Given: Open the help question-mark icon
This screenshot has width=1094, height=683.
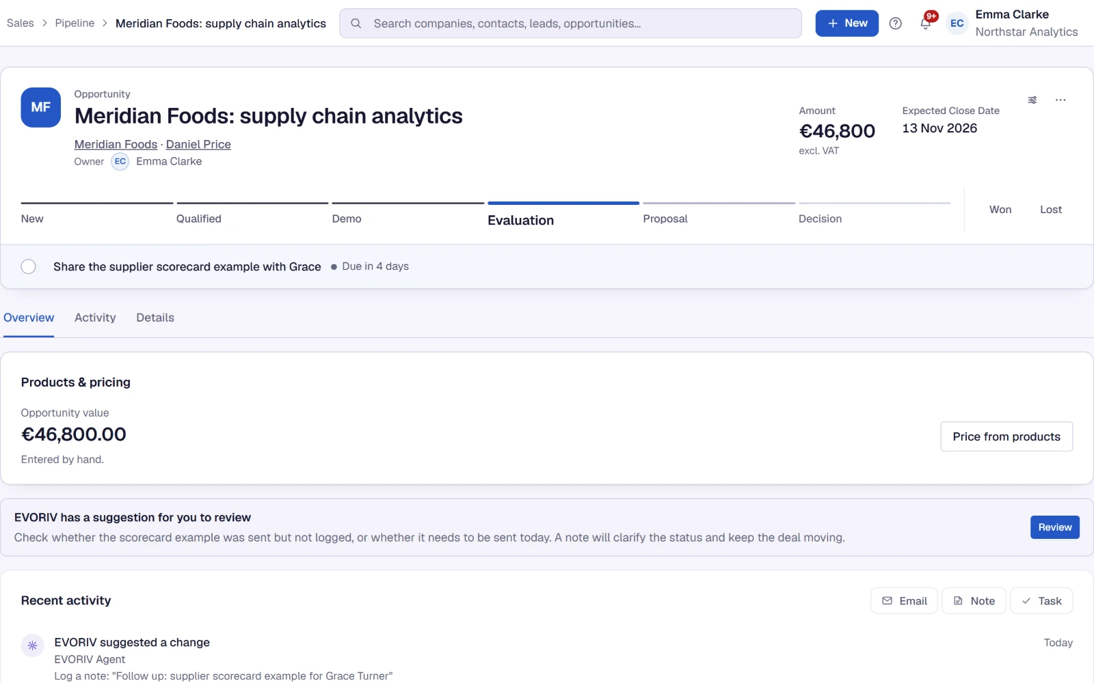Looking at the screenshot, I should (895, 23).
